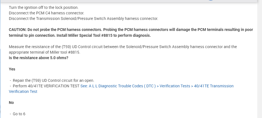Click the 'Disconnect the Transmission Solenoid/Pressure Switch' line
The image size is (262, 118).
83,19
